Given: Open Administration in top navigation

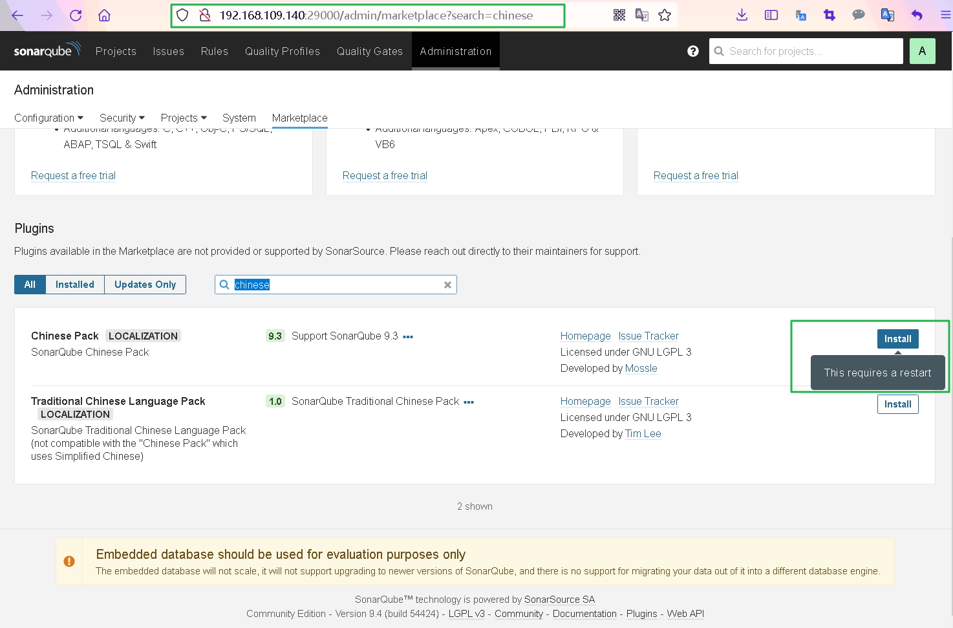Looking at the screenshot, I should click(x=456, y=51).
